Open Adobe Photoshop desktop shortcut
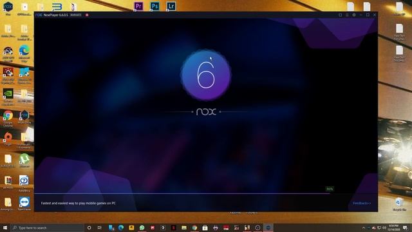412x232 pixels. pos(154,6)
